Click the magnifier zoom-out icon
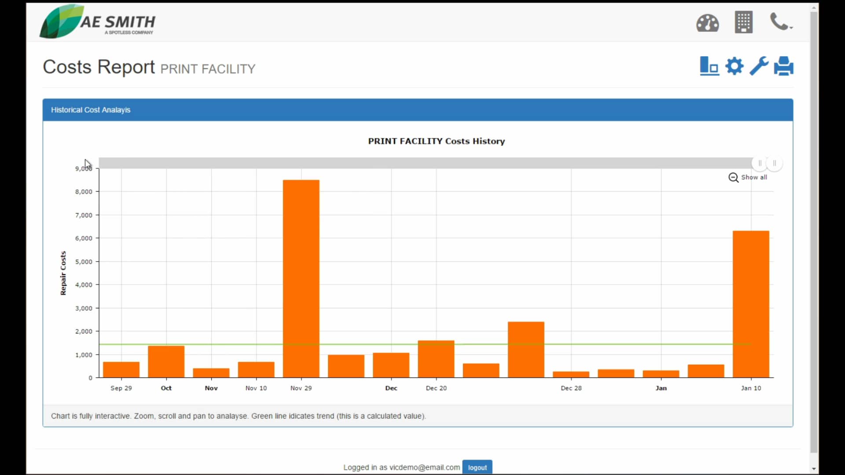The height and width of the screenshot is (475, 845). pyautogui.click(x=733, y=177)
